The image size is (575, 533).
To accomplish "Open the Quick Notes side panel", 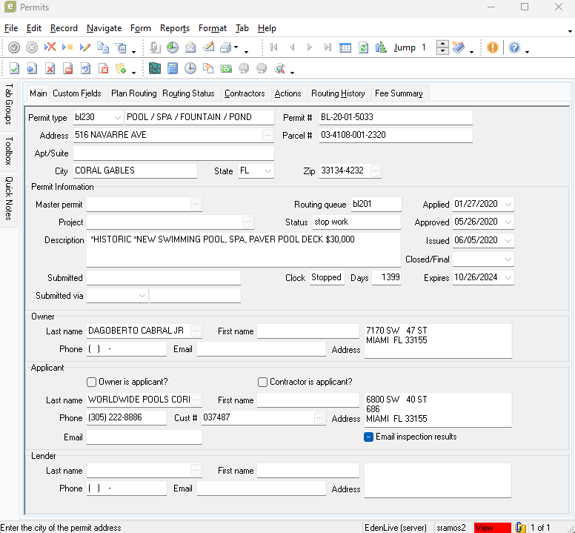I will tap(9, 198).
